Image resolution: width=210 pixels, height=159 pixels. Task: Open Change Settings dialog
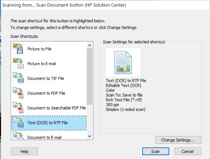click(x=178, y=140)
